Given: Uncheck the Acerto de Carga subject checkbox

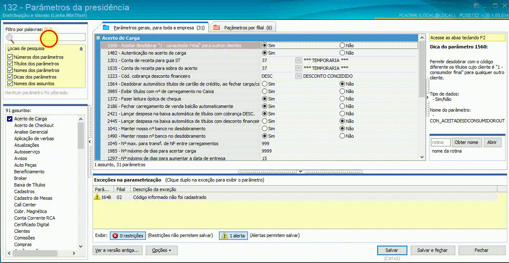Looking at the screenshot, I should tap(10, 119).
